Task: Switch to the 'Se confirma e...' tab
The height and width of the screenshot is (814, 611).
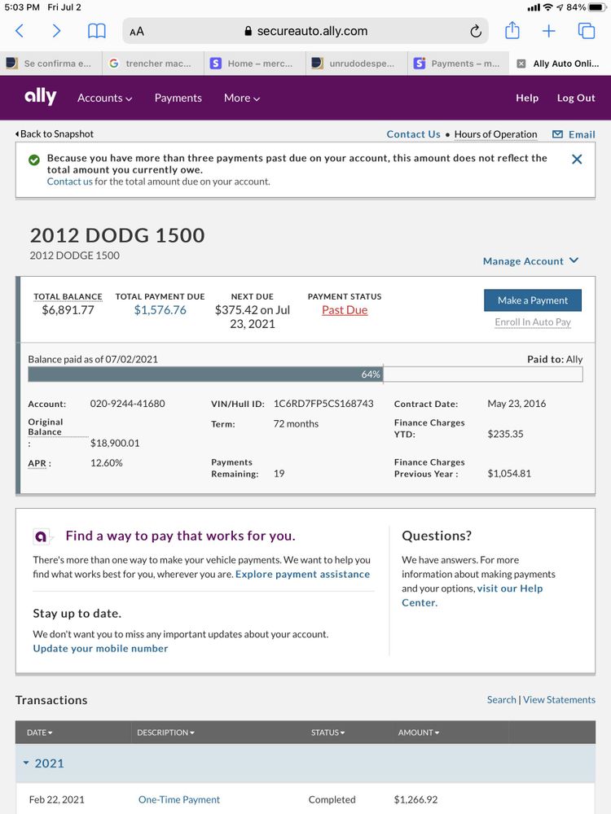Action: [51, 63]
